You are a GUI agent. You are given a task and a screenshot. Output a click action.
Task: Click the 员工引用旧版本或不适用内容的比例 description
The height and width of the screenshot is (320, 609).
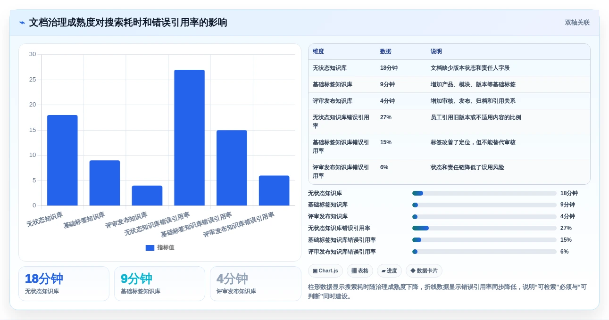476,117
